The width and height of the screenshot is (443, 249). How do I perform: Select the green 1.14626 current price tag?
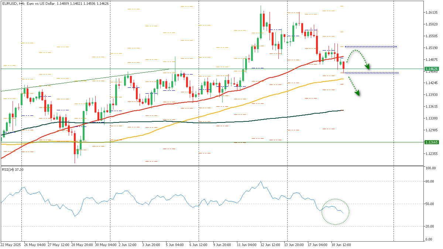[x=431, y=69]
